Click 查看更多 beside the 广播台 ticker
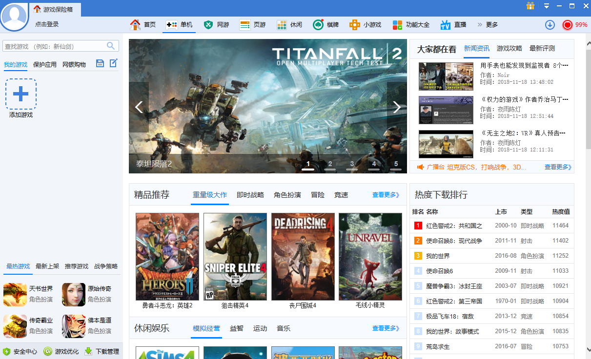591x359 pixels. coord(558,167)
